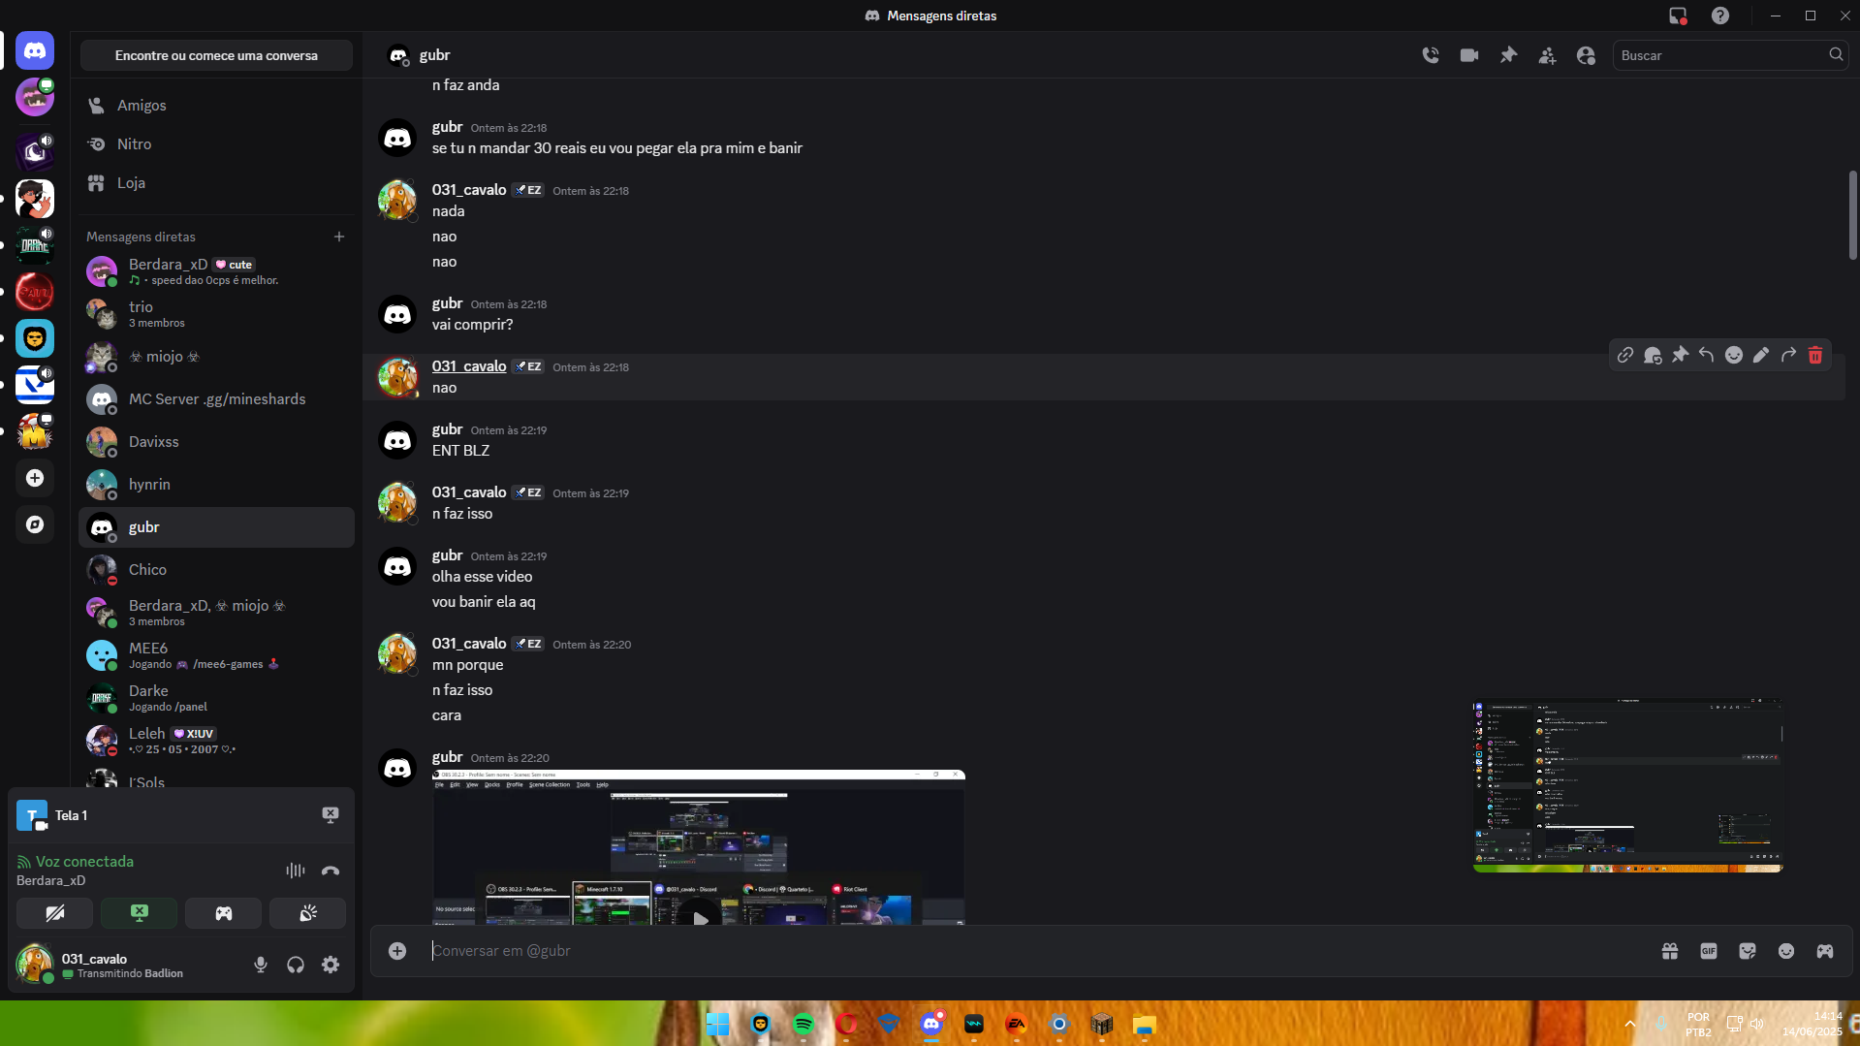Click the Conversar em @gubr message box
Image resolution: width=1860 pixels, height=1046 pixels.
pyautogui.click(x=1037, y=951)
